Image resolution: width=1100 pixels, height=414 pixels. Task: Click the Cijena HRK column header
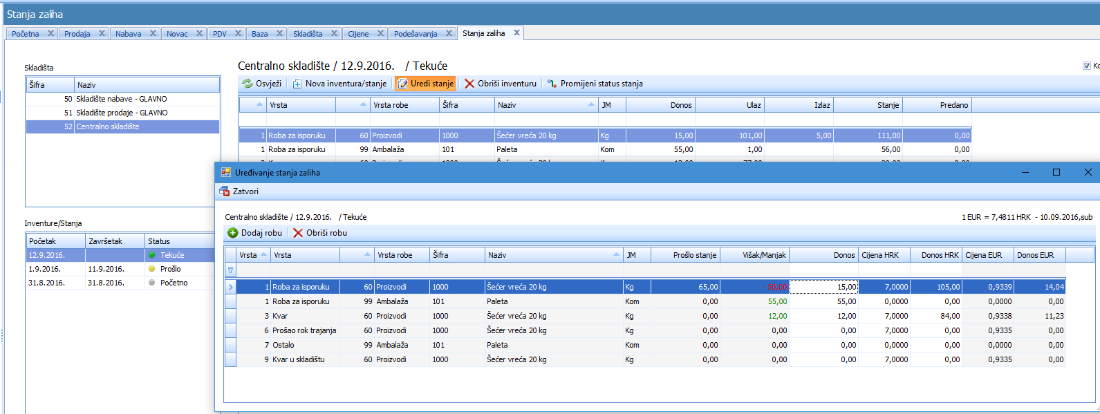click(884, 255)
